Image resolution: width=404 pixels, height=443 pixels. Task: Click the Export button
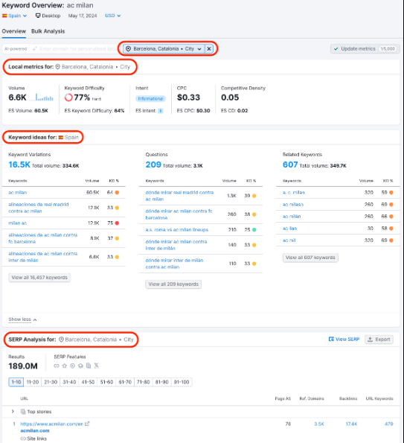(x=379, y=339)
